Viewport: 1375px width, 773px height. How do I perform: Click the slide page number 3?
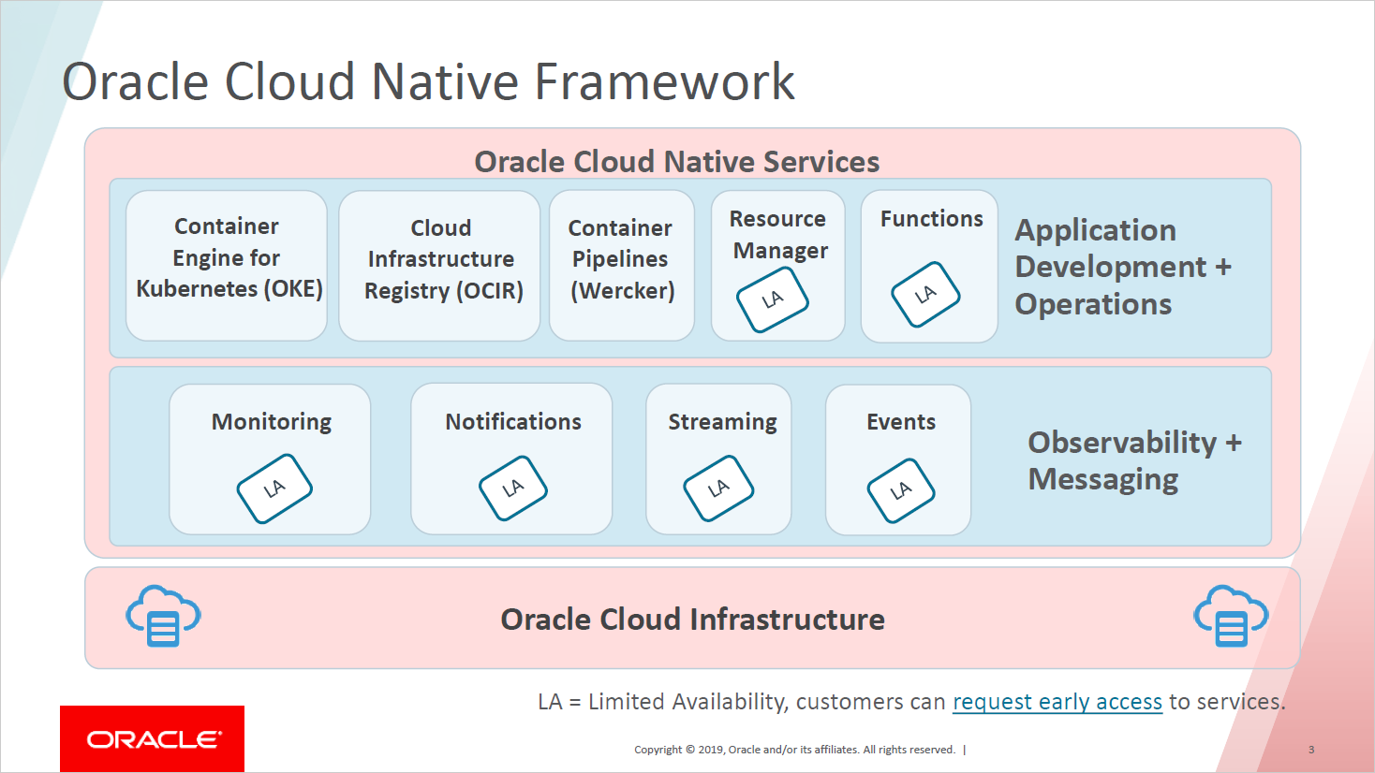[1311, 750]
